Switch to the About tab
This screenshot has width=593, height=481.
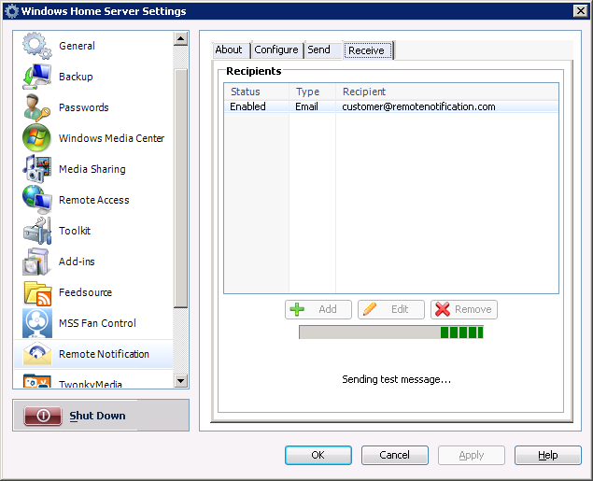coord(229,50)
